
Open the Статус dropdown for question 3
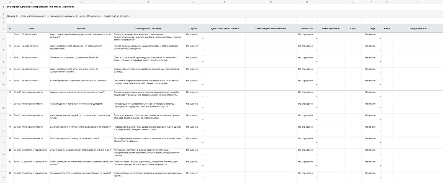pos(380,62)
